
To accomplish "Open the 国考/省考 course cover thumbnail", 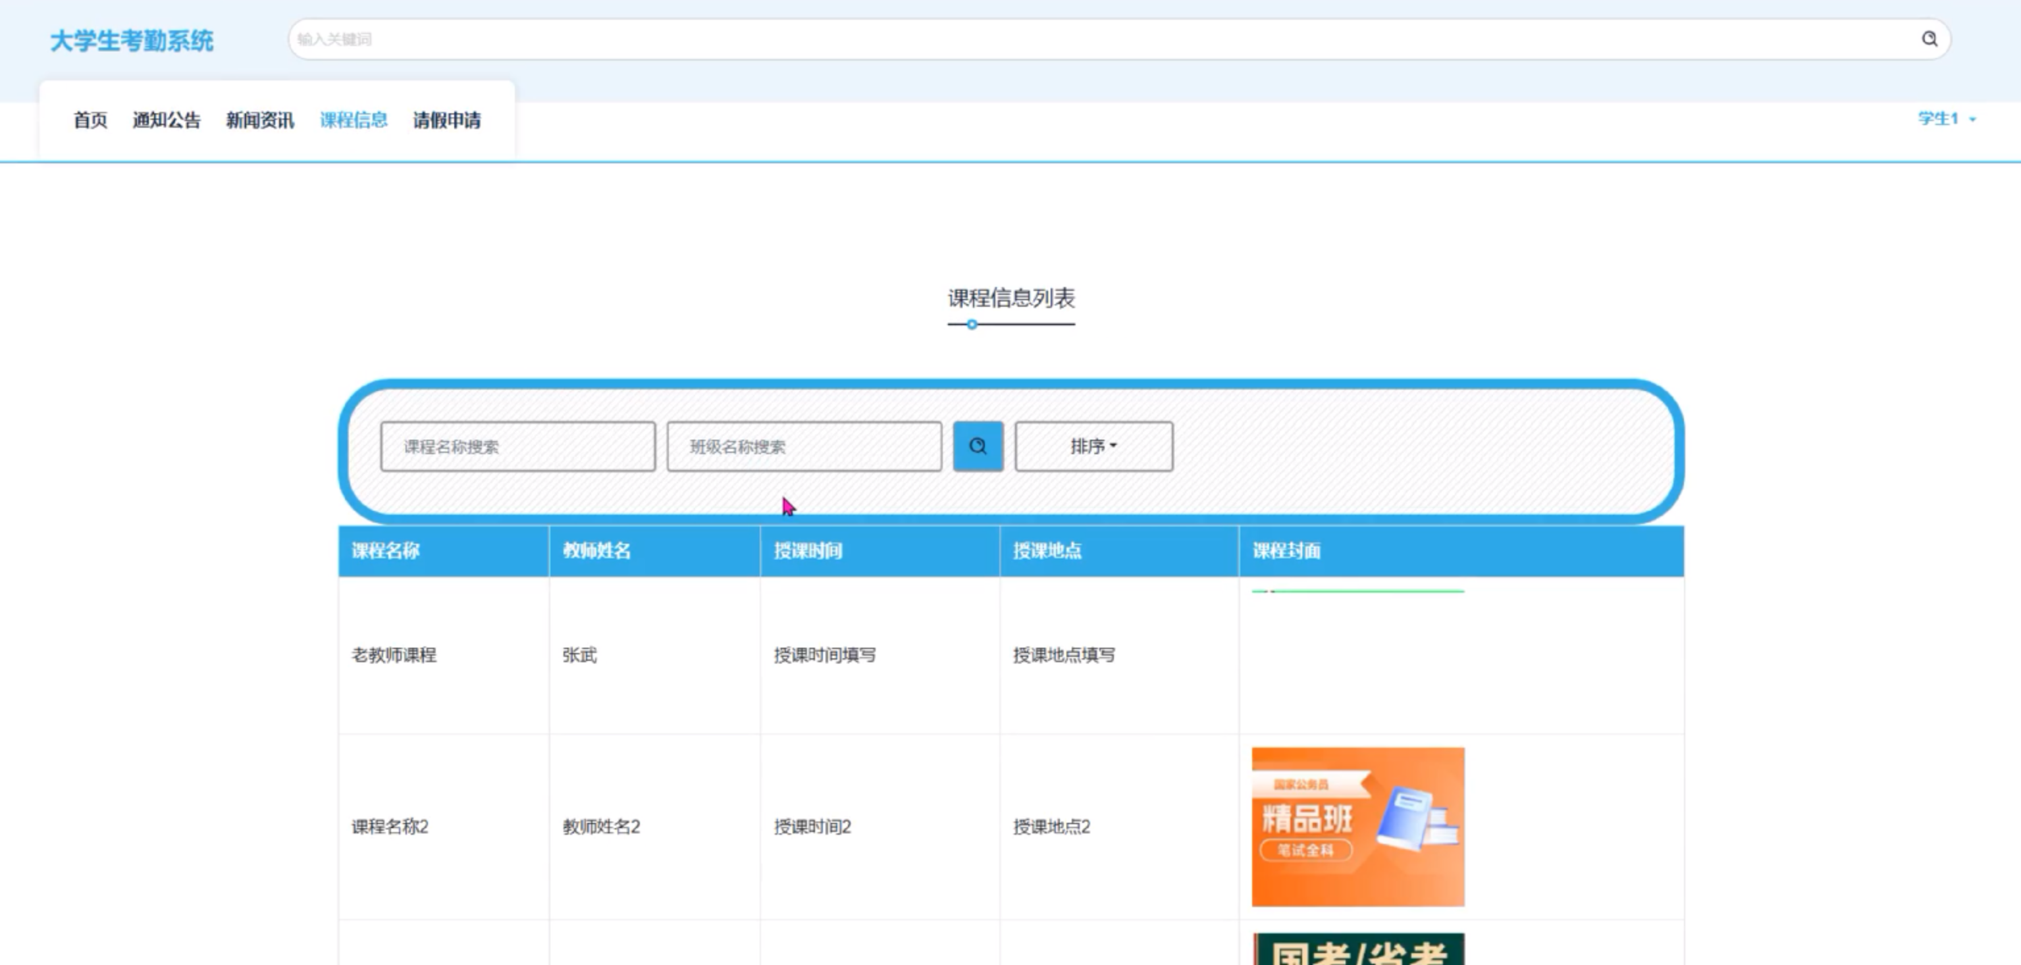I will point(1357,950).
